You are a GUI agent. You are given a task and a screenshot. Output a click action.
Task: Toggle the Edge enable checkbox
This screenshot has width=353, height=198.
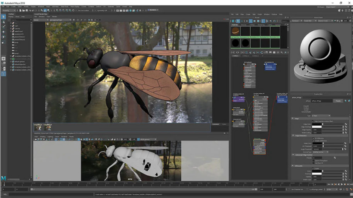pos(313,121)
